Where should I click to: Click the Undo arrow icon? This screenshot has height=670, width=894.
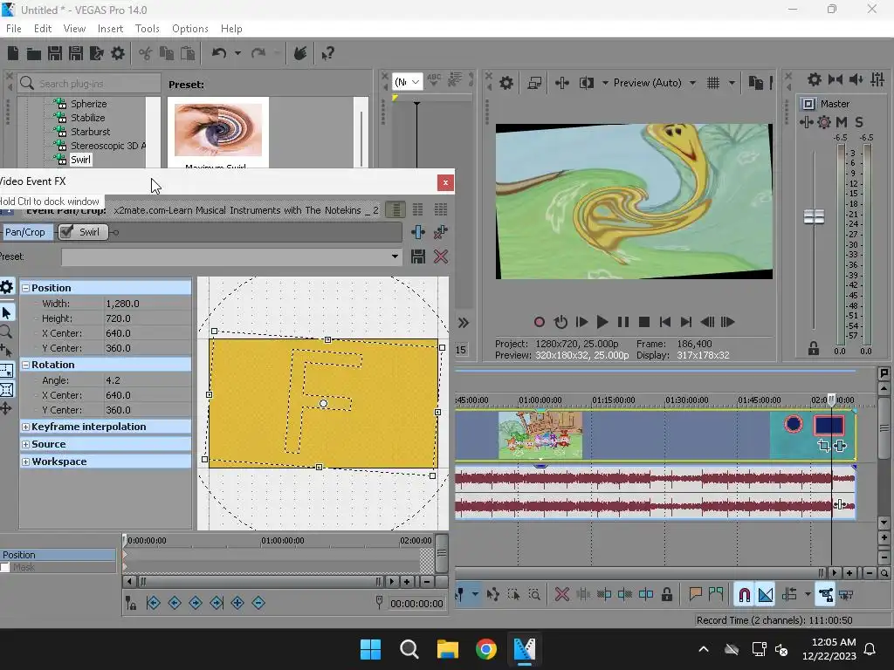219,53
